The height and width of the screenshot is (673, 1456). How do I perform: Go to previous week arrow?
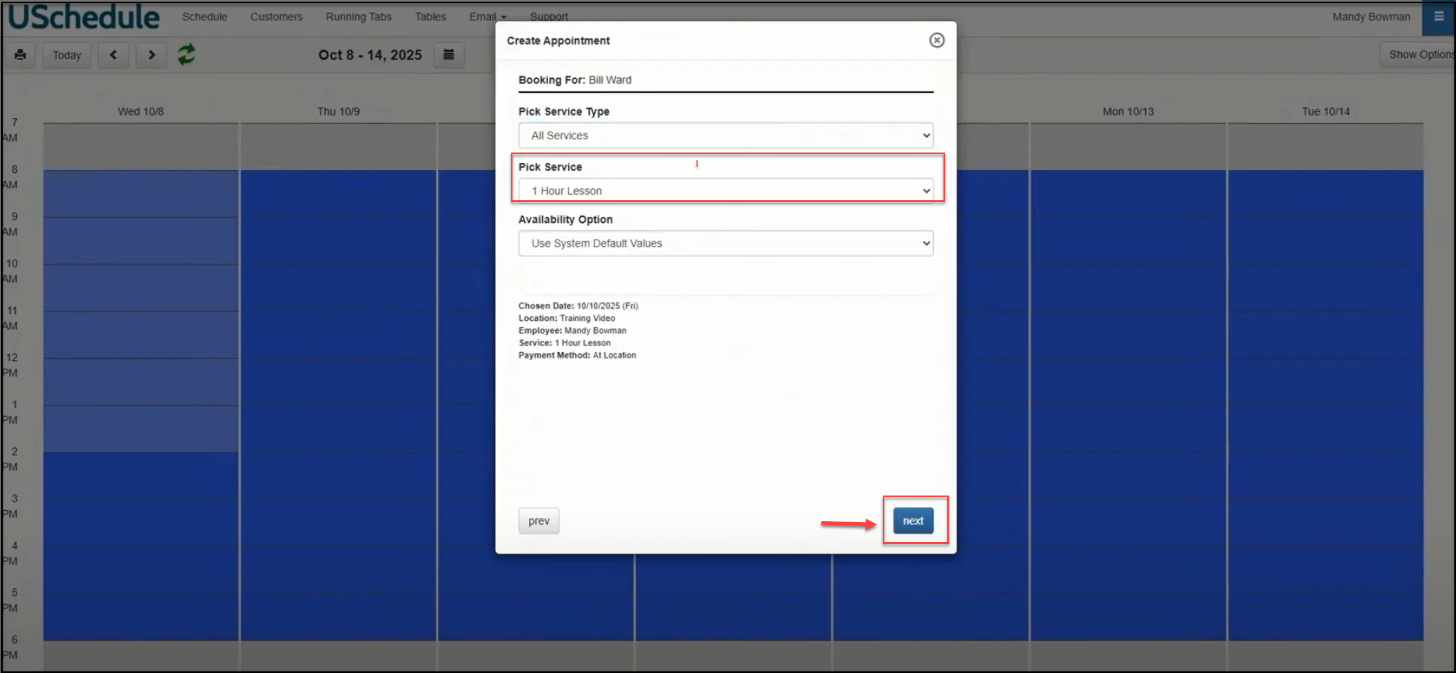point(113,55)
